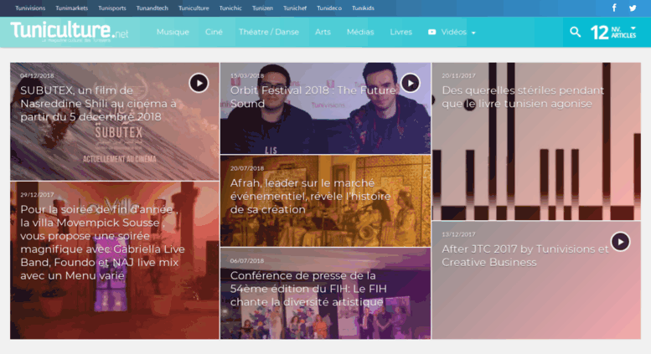This screenshot has height=354, width=651.
Task: Visit Tunichic in the top bar
Action: (230, 8)
